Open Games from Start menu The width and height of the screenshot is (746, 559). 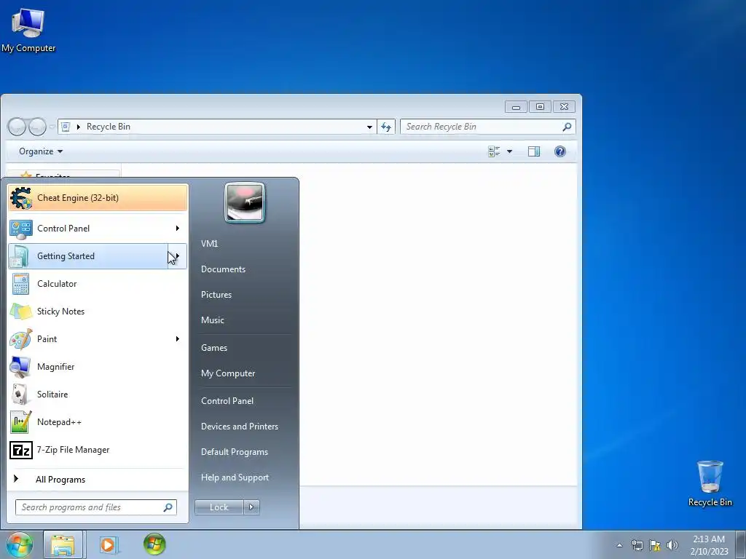(214, 348)
